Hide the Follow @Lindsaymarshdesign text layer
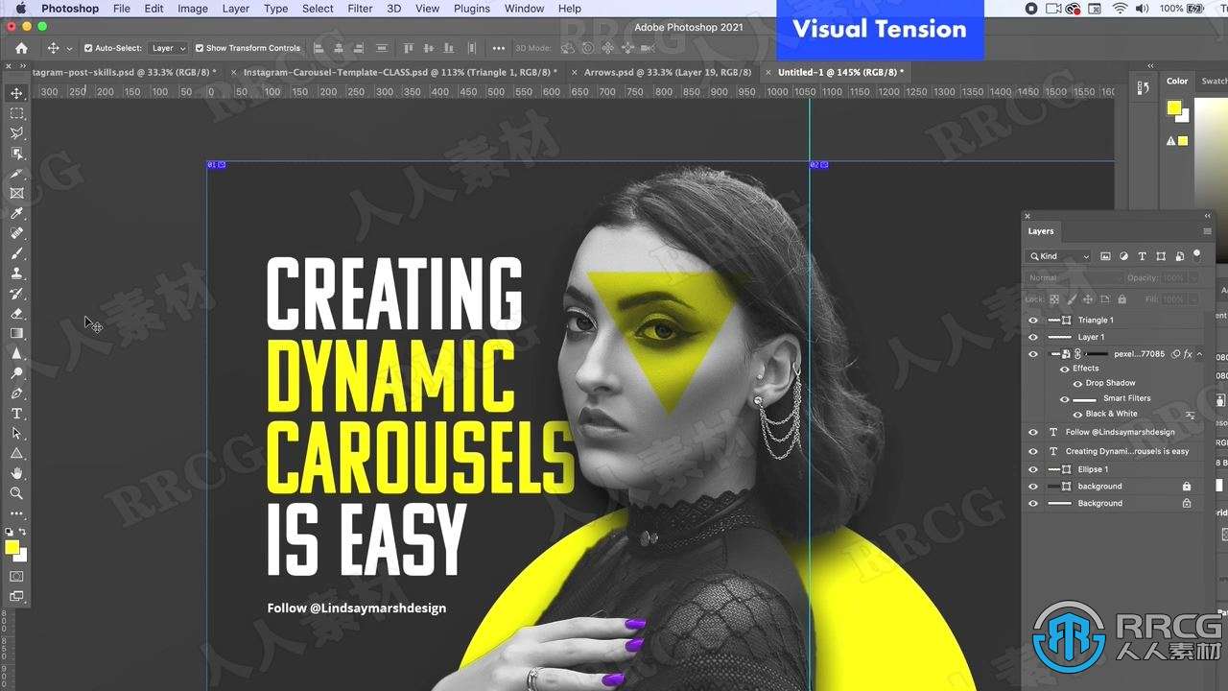1228x691 pixels. [1033, 433]
